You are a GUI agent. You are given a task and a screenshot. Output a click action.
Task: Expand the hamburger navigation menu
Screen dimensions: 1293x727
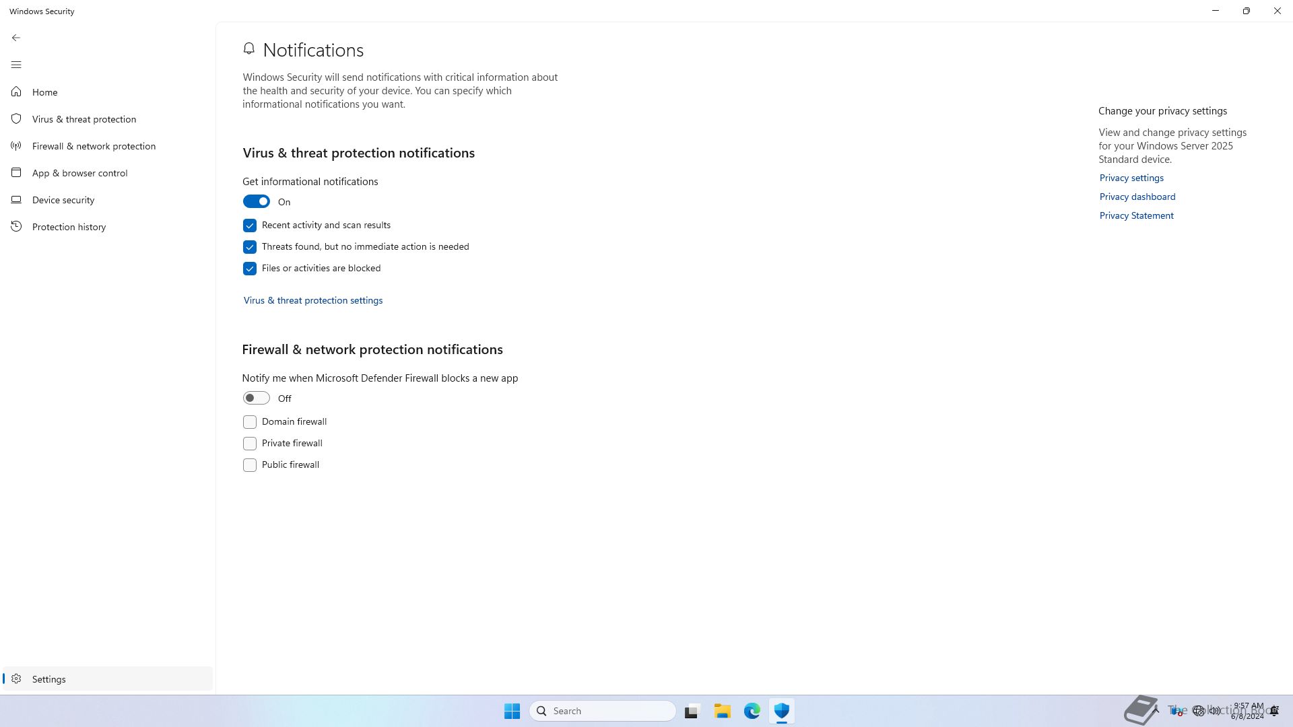(x=16, y=65)
